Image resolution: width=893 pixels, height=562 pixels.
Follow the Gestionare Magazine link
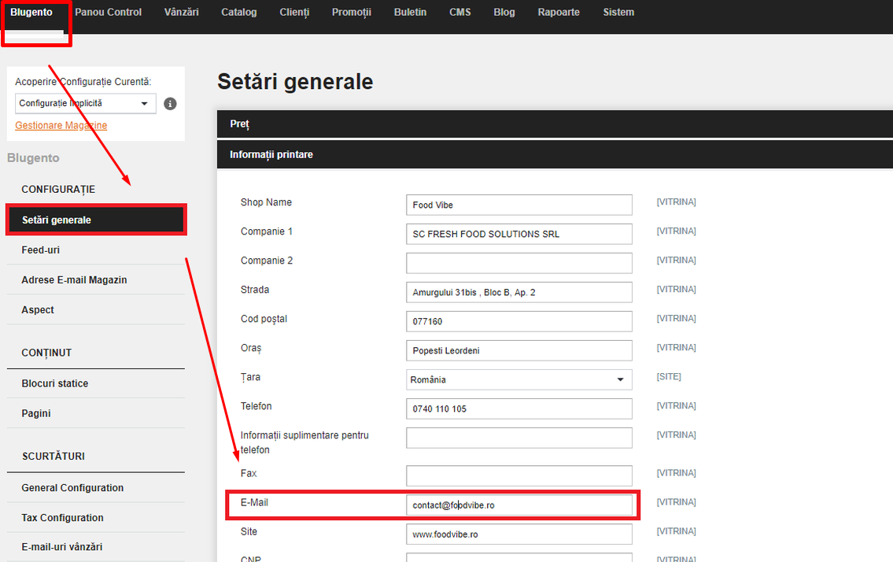(x=61, y=125)
